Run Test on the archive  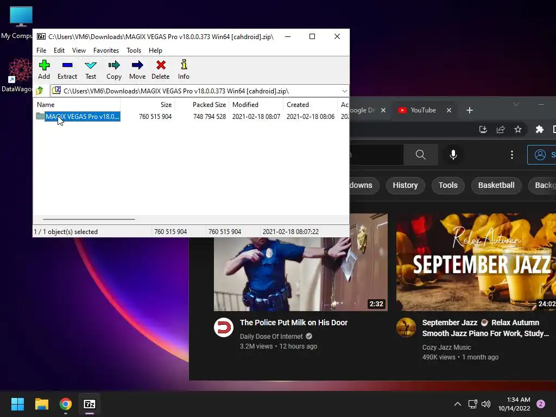[x=91, y=69]
